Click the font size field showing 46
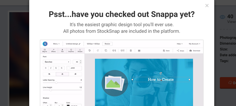Viewport: 236px width, 106px height. coord(76,62)
